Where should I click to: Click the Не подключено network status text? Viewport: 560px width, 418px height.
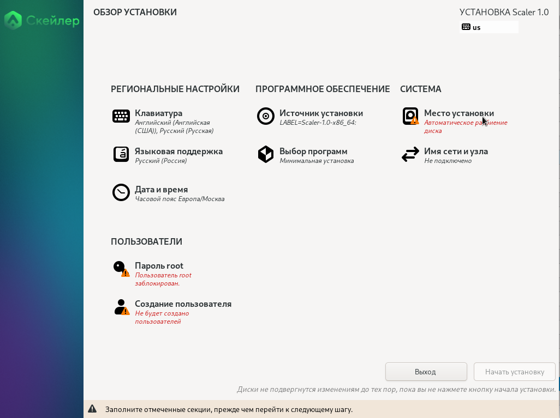coord(448,161)
